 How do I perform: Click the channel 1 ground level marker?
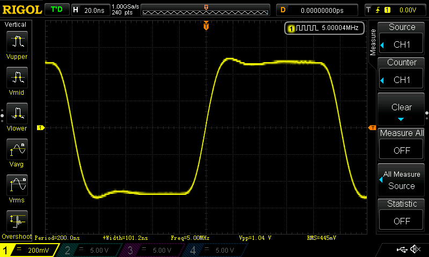[41, 127]
